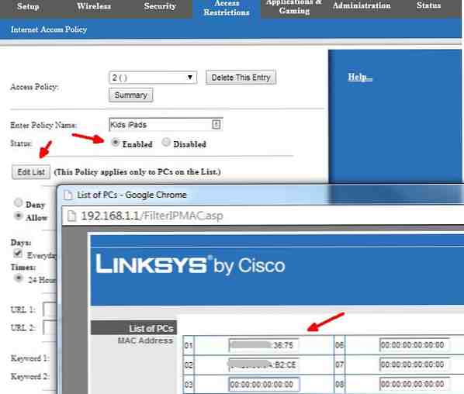Click the Edit List button
464x394 pixels.
31,172
